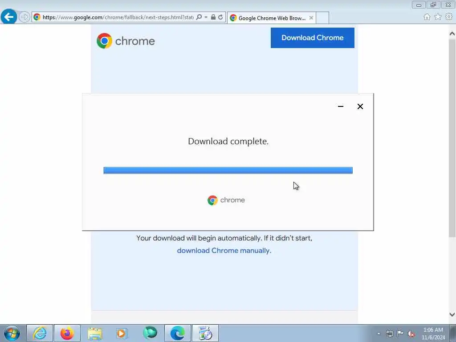The image size is (456, 342).
Task: Click 'Your download will begin automatically' text
Action: 199,238
